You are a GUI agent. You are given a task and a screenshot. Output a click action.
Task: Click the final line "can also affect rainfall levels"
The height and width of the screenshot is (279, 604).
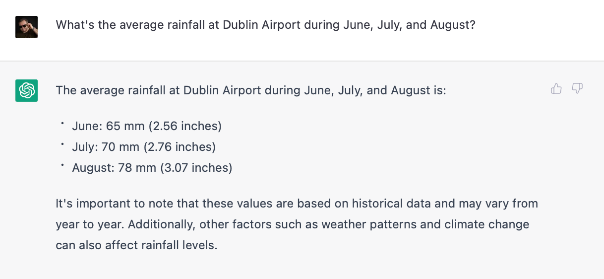click(x=137, y=245)
